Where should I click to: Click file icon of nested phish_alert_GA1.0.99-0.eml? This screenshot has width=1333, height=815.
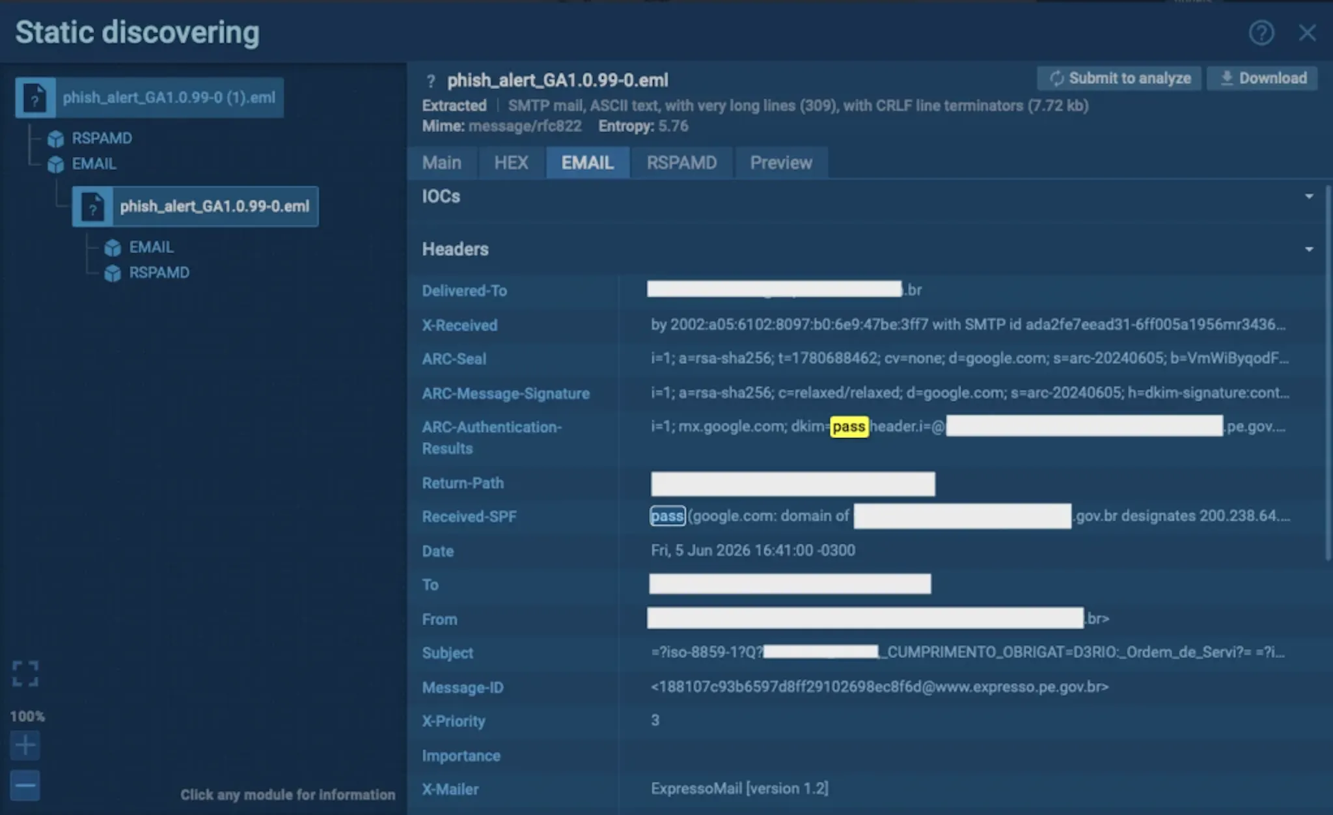click(92, 207)
